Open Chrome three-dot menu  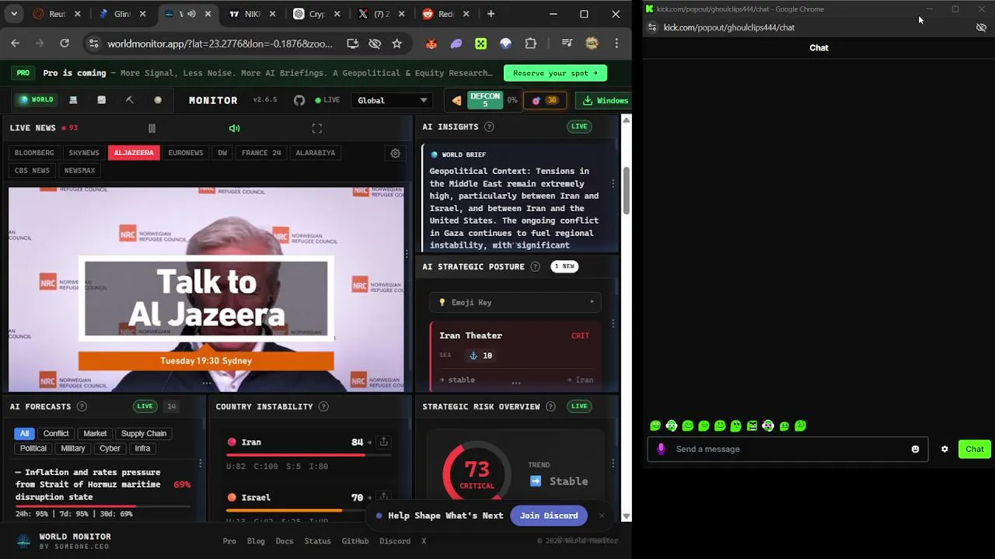(x=616, y=43)
